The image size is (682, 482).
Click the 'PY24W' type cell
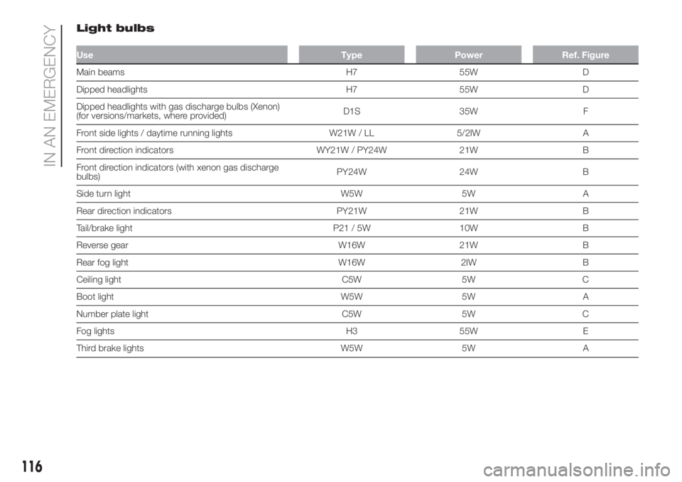pos(352,172)
